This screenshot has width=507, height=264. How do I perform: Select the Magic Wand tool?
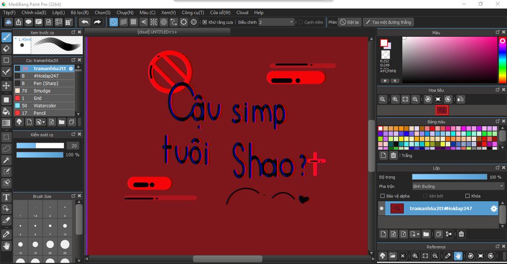click(6, 160)
